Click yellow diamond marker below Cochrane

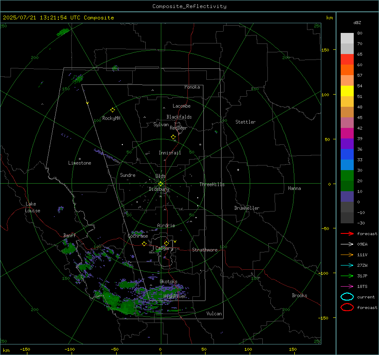pyautogui.click(x=144, y=244)
